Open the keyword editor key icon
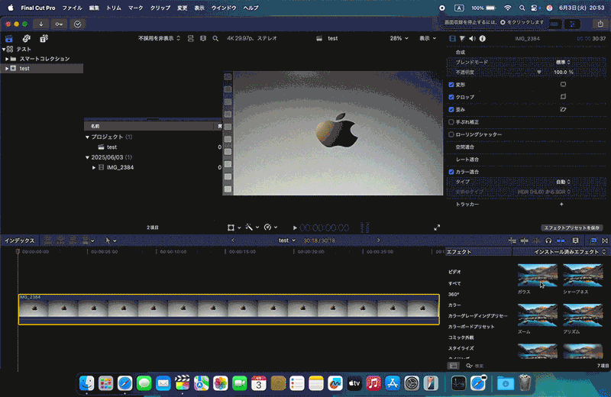Image resolution: width=611 pixels, height=397 pixels. tap(59, 24)
